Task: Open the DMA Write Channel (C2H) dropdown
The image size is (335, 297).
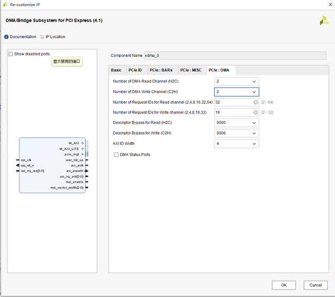Action: click(237, 92)
